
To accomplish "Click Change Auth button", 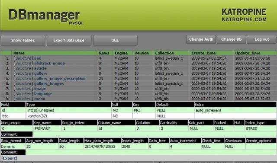I will click(201, 39).
